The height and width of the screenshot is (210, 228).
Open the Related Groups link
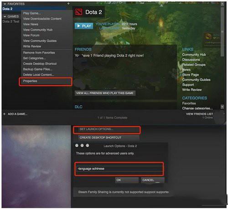(x=194, y=64)
